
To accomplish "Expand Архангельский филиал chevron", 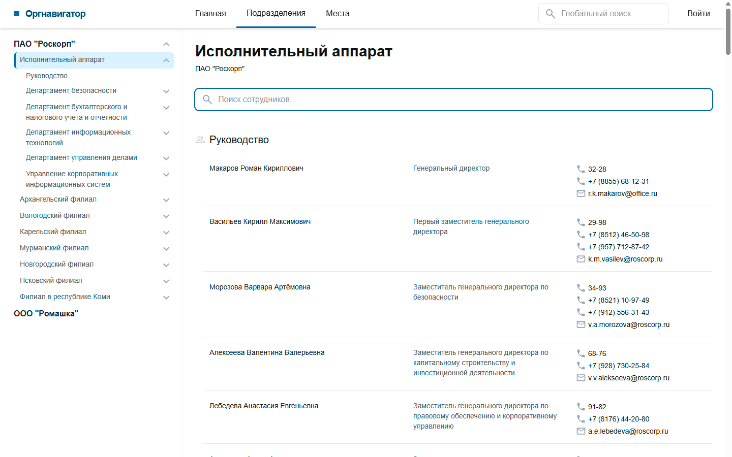I will (x=166, y=200).
